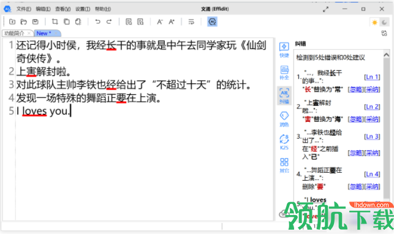Click the Copy toolbar icon
The height and width of the screenshot is (234, 394).
[x=67, y=22]
